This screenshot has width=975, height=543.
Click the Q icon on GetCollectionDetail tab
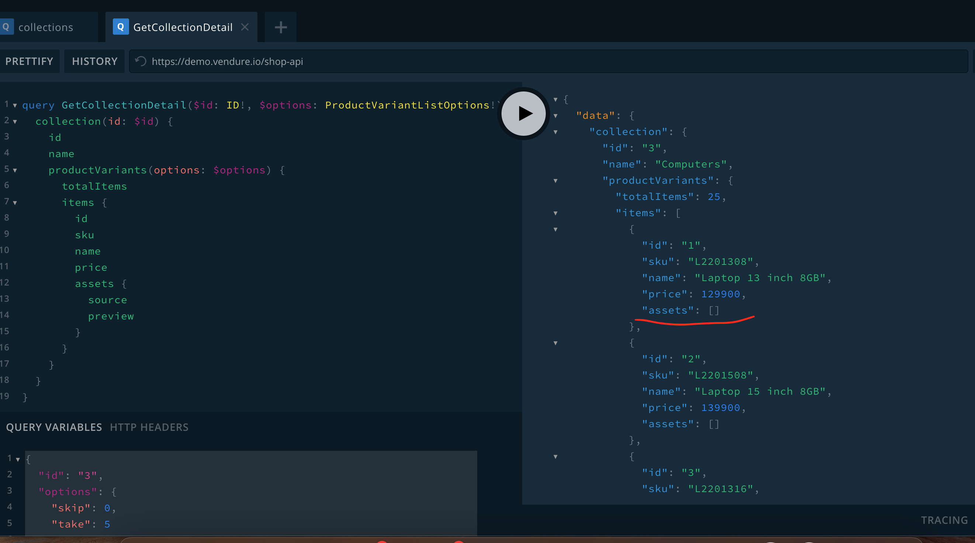click(120, 27)
